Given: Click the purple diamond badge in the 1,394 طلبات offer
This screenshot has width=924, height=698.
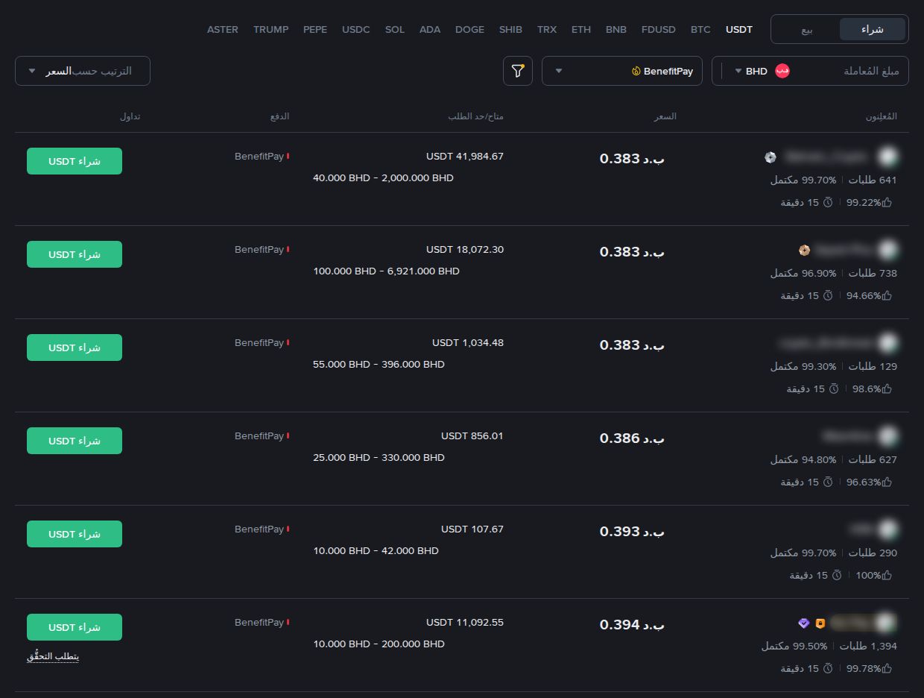Looking at the screenshot, I should pyautogui.click(x=803, y=623).
